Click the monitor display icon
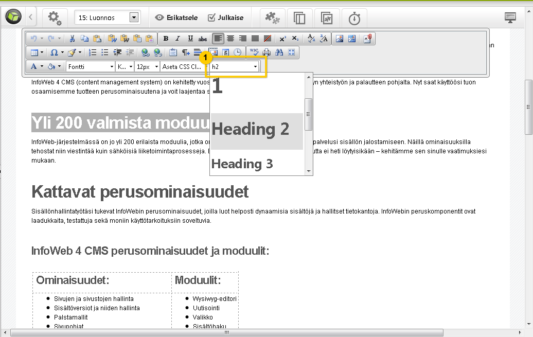The height and width of the screenshot is (337, 533). (510, 17)
